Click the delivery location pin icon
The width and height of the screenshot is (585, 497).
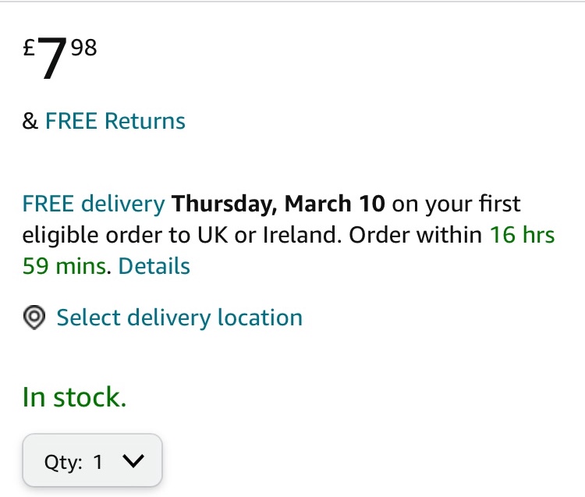[x=34, y=318]
